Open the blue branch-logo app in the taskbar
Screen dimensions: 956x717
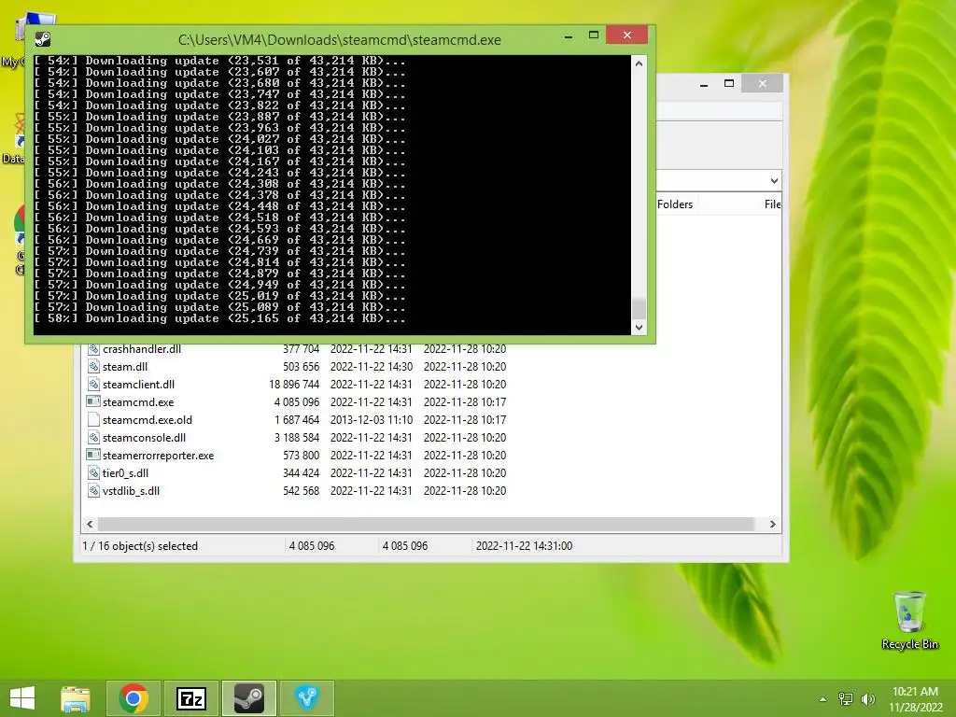(x=307, y=698)
